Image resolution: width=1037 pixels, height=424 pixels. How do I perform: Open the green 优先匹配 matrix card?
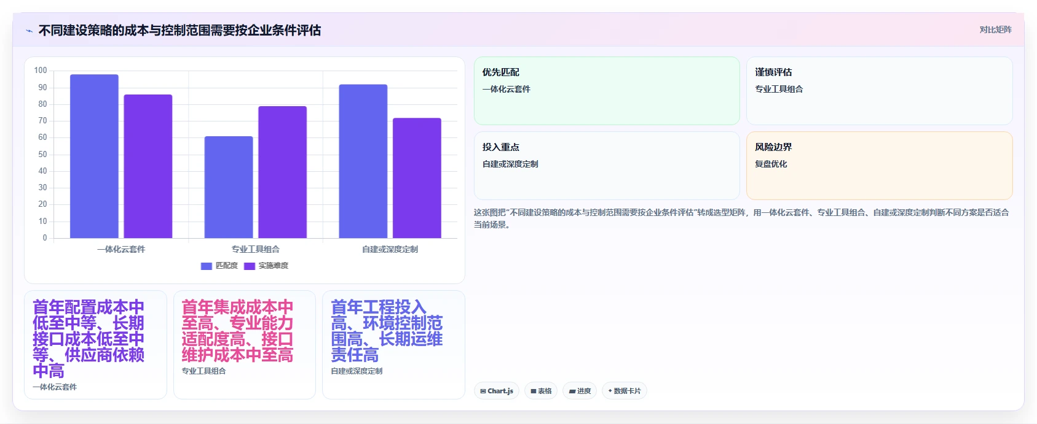607,91
